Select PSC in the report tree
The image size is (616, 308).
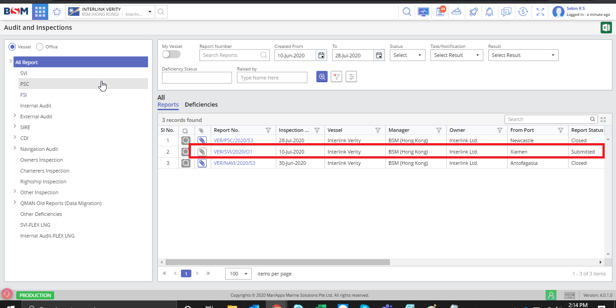point(25,84)
